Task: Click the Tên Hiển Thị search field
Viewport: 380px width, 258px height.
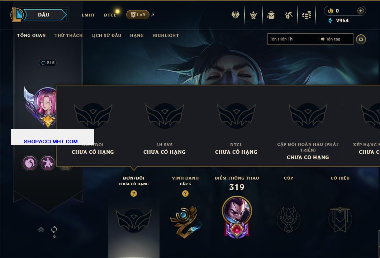Action: coord(293,39)
